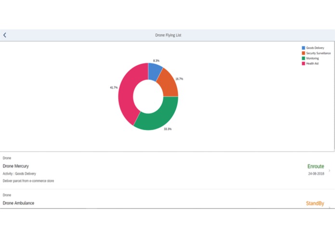Click the blue Goods Delivery legend swatch

(x=303, y=48)
